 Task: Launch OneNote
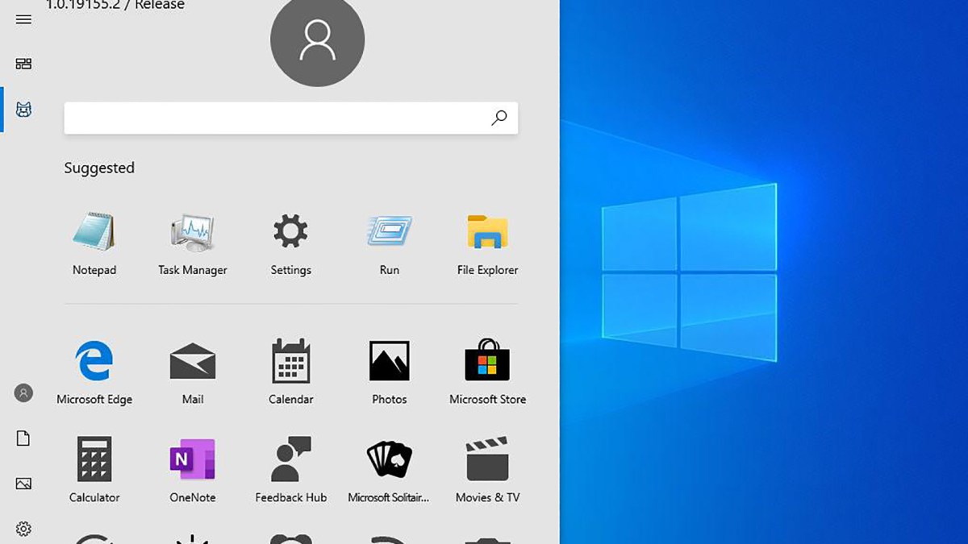coord(193,470)
